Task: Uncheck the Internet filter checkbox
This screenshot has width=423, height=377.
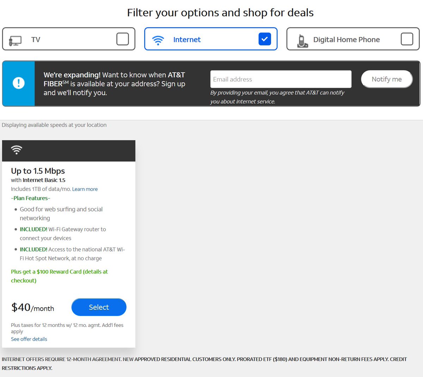Action: coord(265,39)
